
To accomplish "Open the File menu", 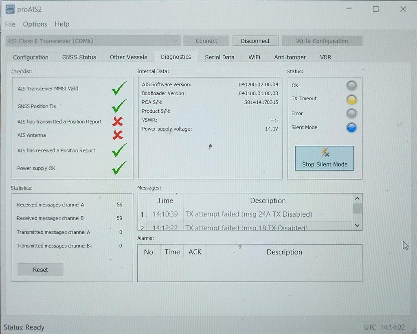I will pyautogui.click(x=10, y=24).
